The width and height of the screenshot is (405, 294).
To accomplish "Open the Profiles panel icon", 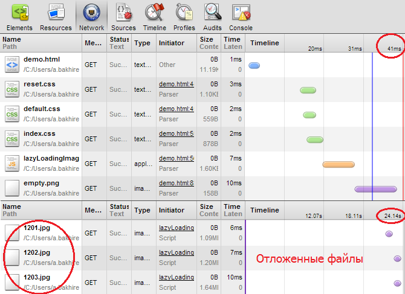I will (184, 12).
